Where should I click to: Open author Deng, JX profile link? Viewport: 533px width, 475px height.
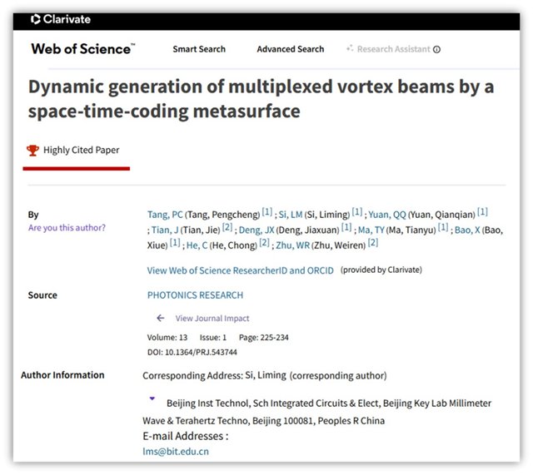258,229
